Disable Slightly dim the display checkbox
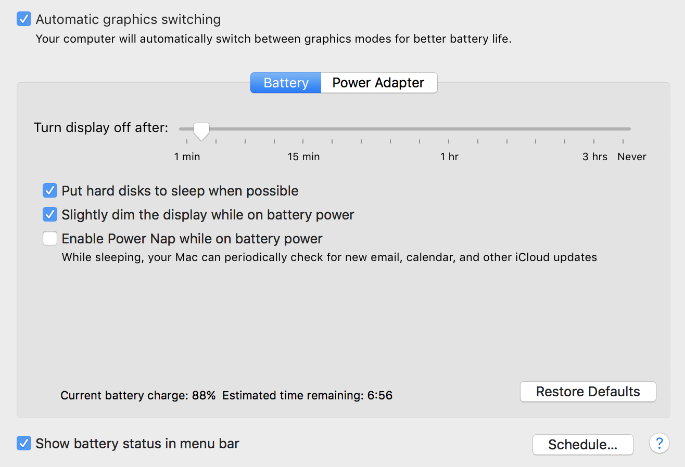 coord(50,214)
